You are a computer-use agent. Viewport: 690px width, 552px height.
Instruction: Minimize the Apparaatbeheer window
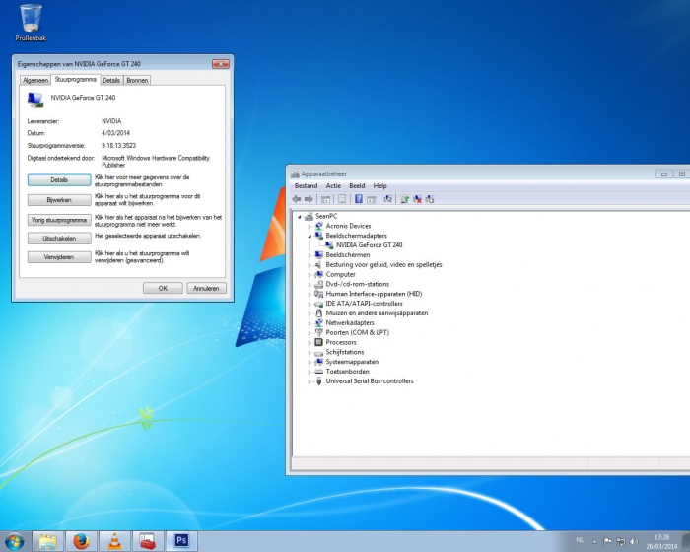pyautogui.click(x=664, y=174)
